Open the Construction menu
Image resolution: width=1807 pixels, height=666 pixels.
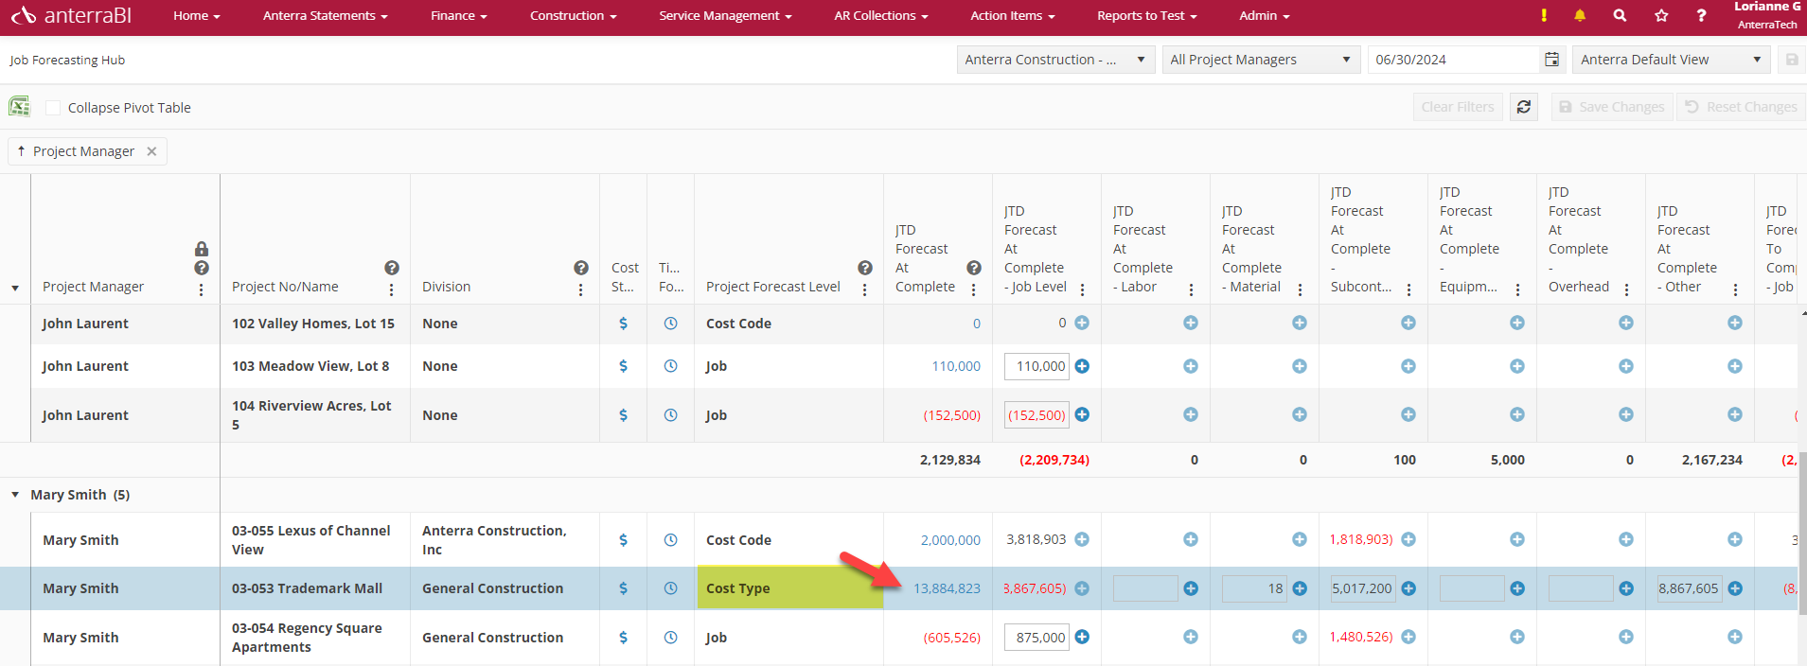tap(573, 16)
